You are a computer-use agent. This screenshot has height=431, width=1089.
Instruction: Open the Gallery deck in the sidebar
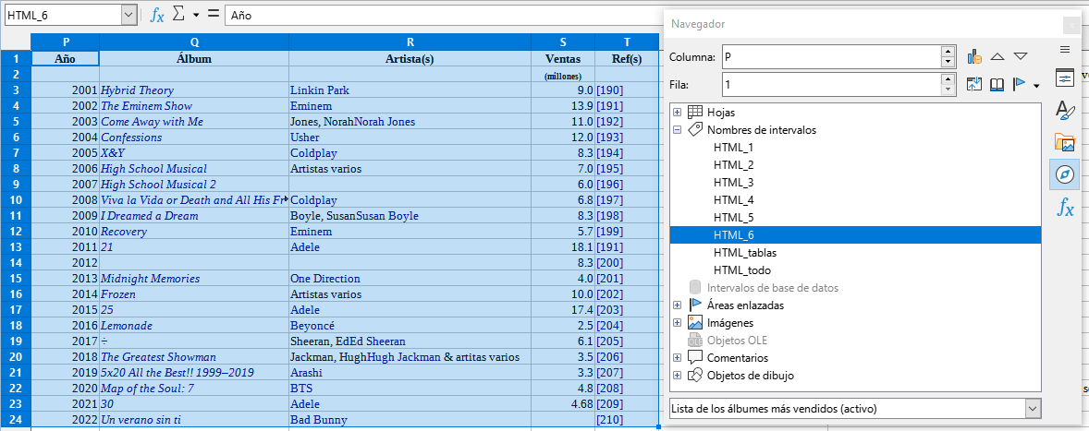click(x=1065, y=142)
